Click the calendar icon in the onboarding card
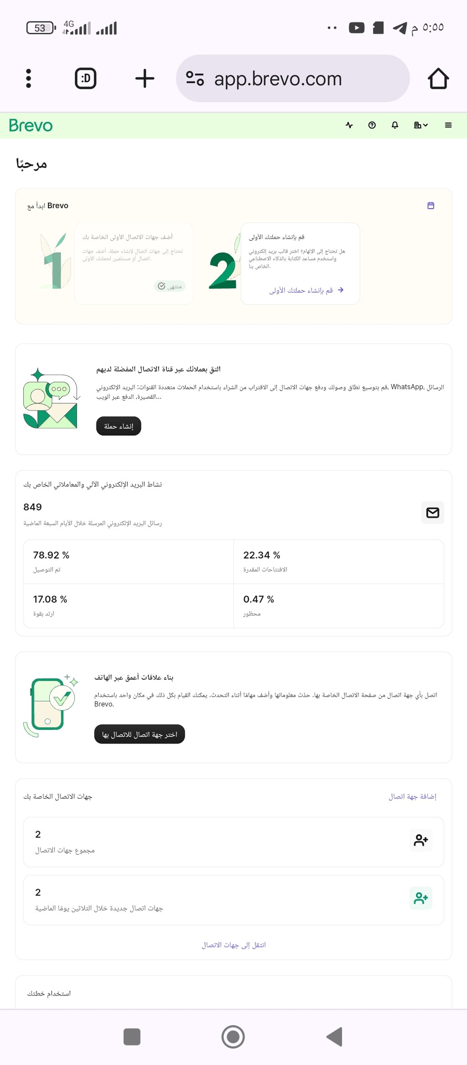The image size is (467, 1065). tap(431, 206)
